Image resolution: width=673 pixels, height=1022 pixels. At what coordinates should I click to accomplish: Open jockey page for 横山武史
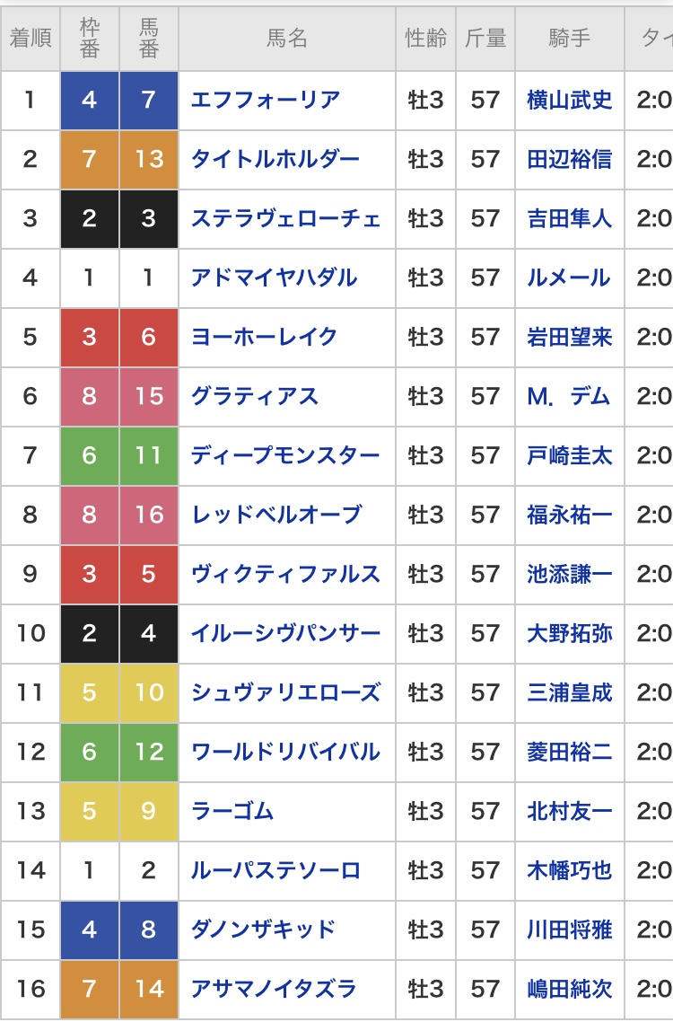(x=570, y=101)
